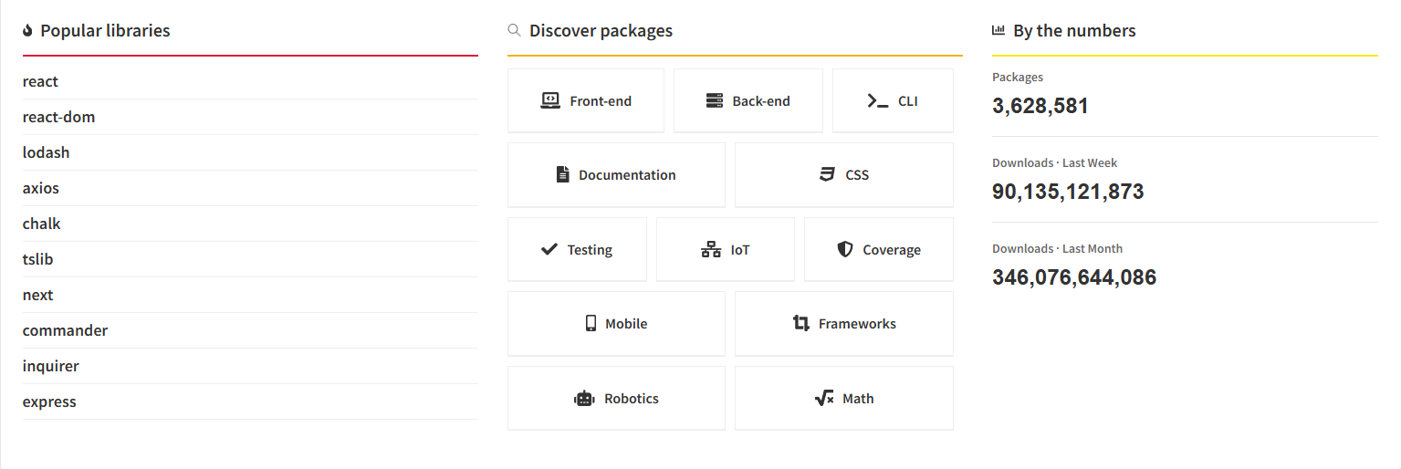Click the server icon on Back-end
1401x469 pixels.
[715, 100]
